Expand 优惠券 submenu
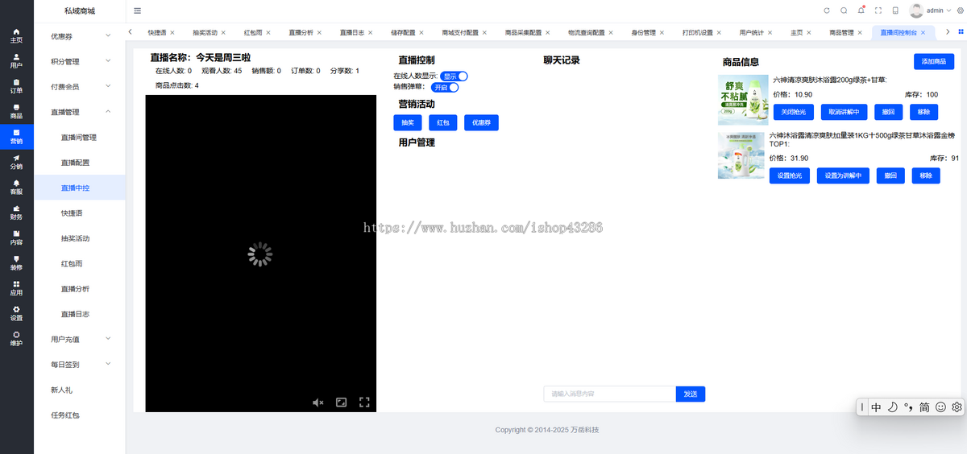 point(80,36)
